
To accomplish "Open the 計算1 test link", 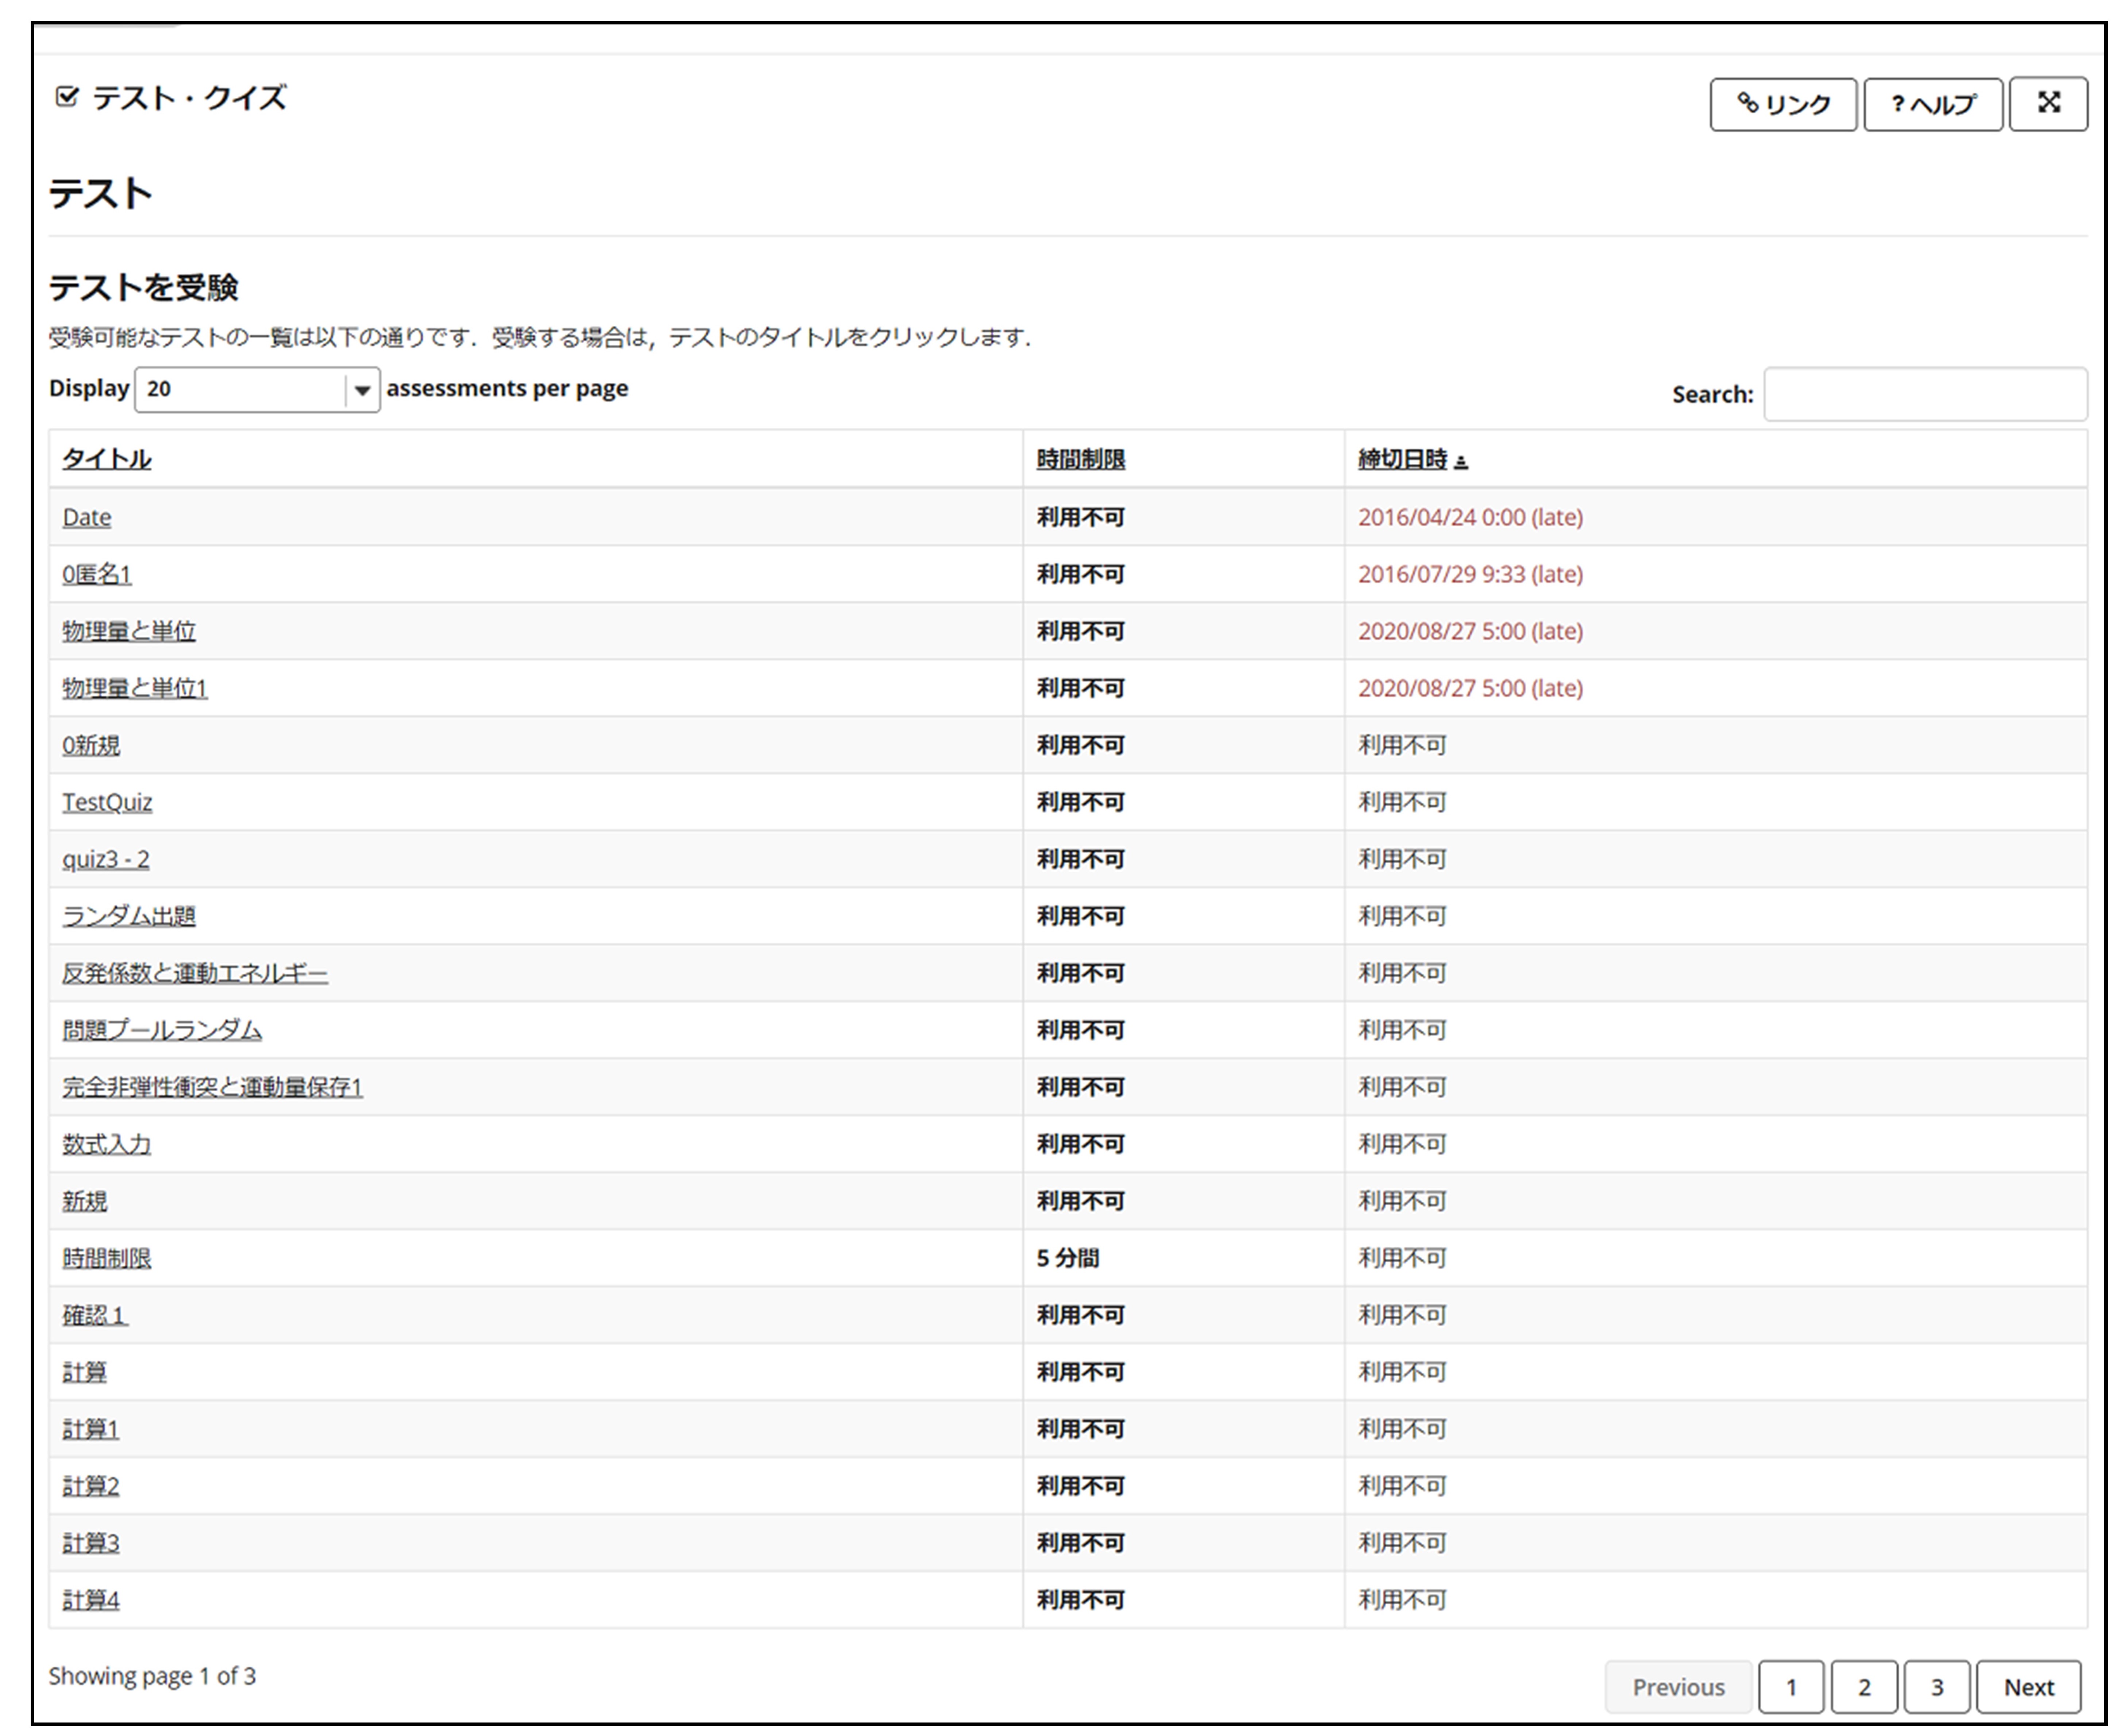I will pos(90,1429).
